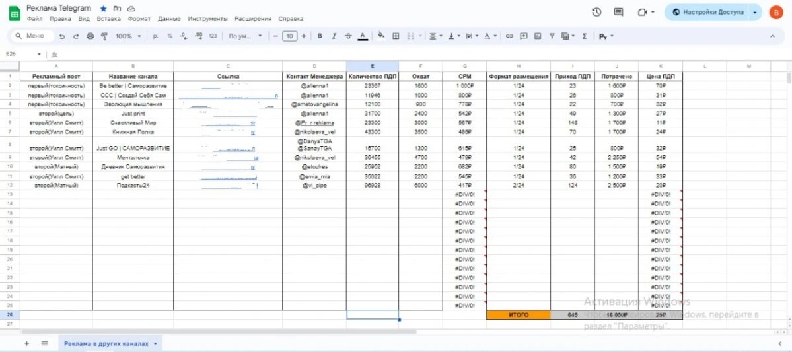Open the Расширения menu

coord(252,18)
